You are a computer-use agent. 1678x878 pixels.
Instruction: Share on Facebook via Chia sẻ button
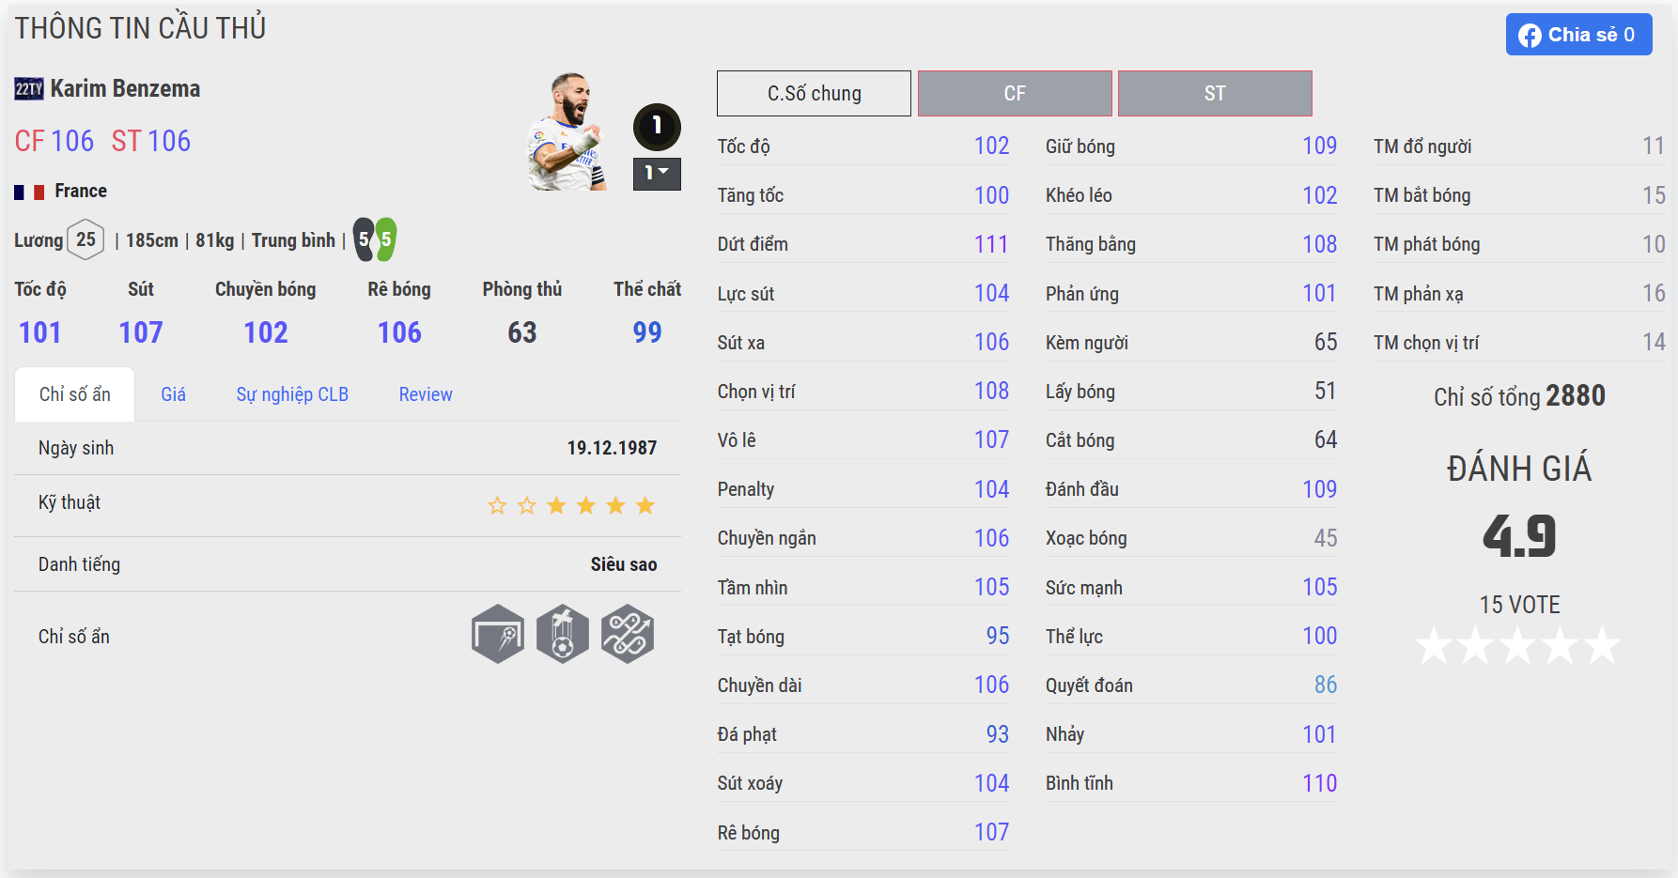[1578, 35]
